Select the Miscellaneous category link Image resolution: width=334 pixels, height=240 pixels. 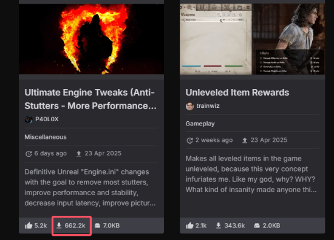point(46,137)
